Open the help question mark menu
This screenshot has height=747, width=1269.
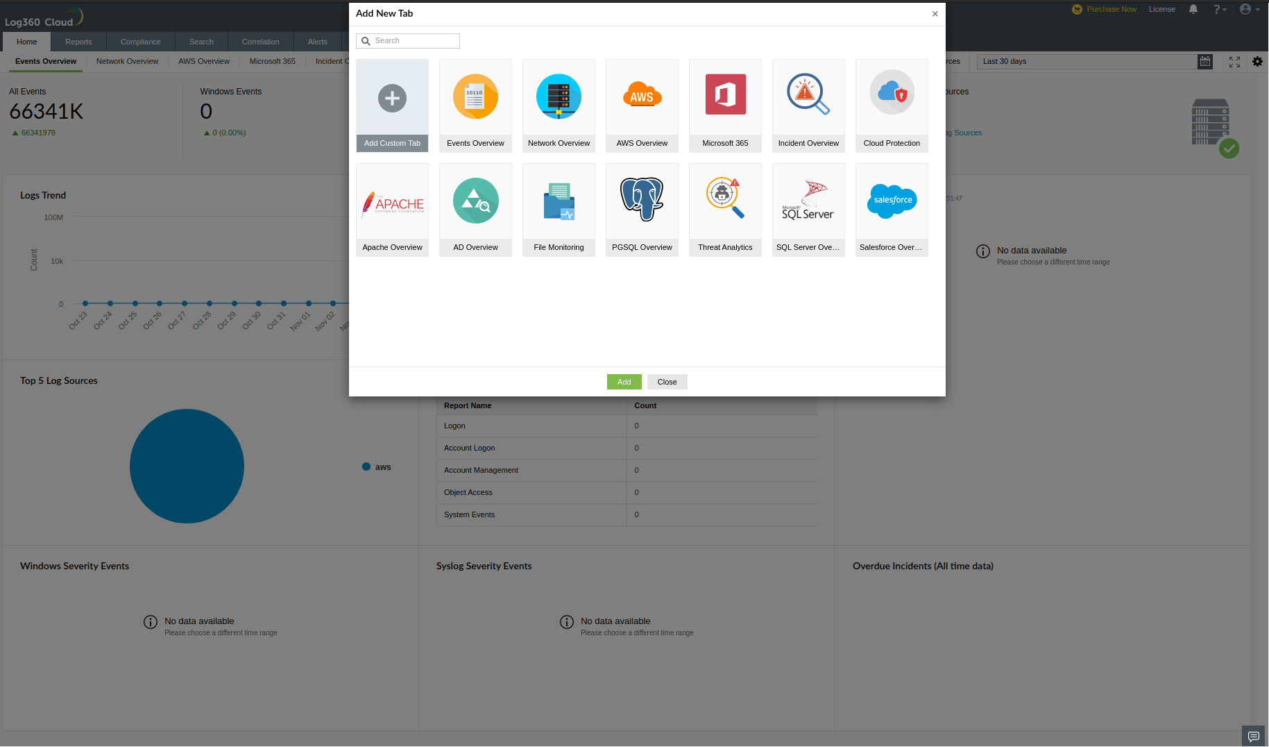coord(1220,10)
